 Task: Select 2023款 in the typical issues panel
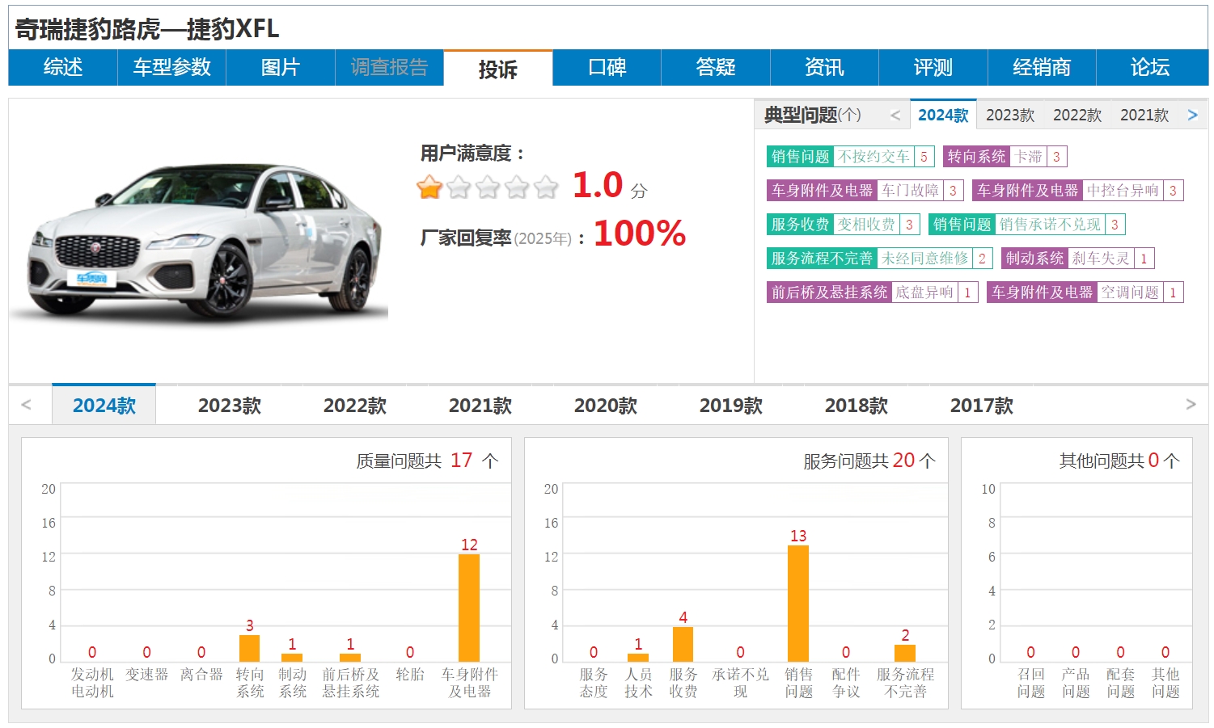(x=1010, y=116)
